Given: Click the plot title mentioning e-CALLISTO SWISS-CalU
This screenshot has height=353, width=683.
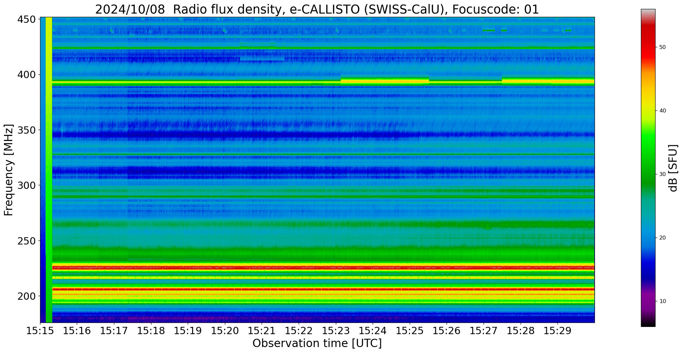Looking at the screenshot, I should (317, 9).
